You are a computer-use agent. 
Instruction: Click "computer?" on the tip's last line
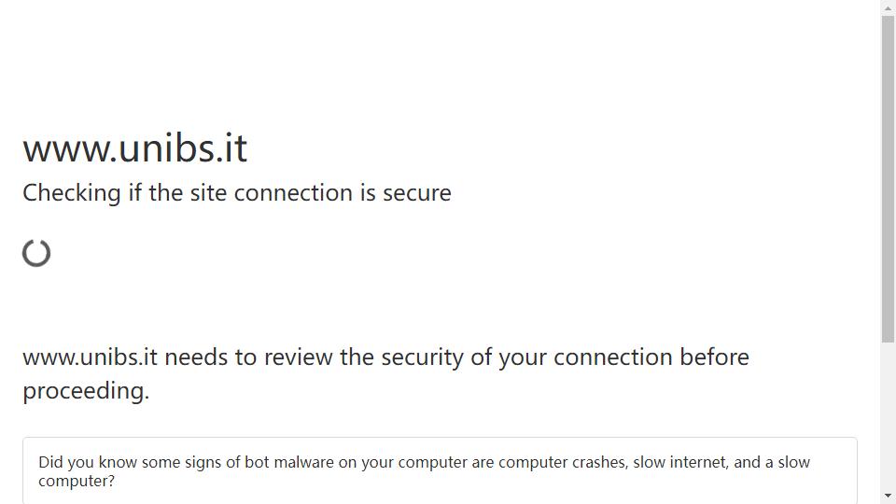click(x=77, y=482)
